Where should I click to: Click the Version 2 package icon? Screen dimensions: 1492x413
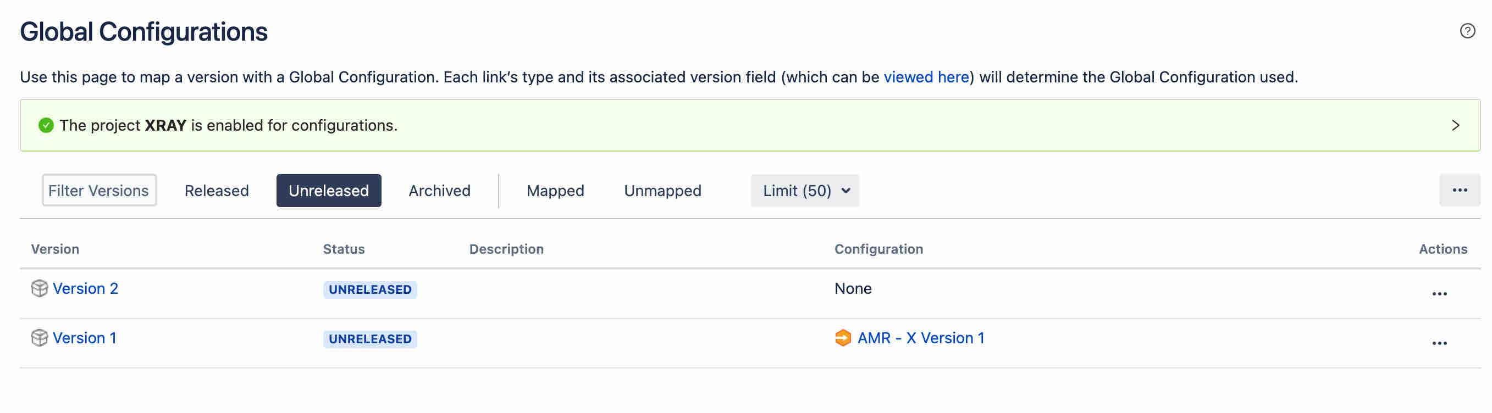pyautogui.click(x=40, y=288)
